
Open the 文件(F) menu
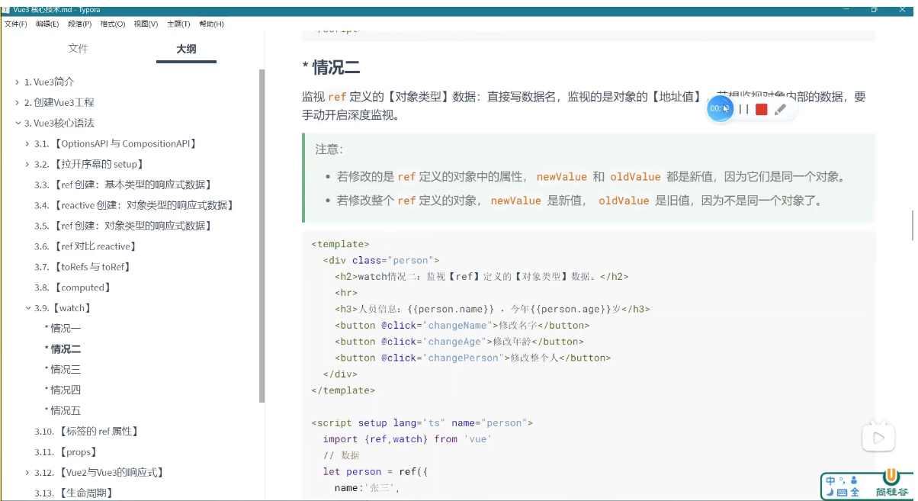click(15, 24)
